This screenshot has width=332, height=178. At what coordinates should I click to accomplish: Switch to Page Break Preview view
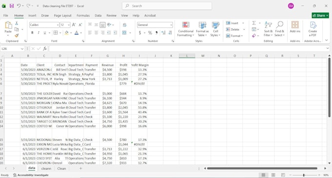pyautogui.click(x=283, y=175)
